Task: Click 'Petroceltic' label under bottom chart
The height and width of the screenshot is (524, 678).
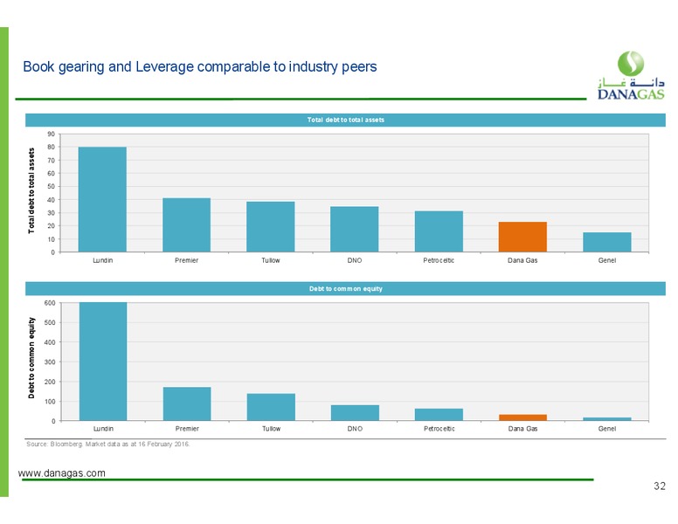Action: 439,429
